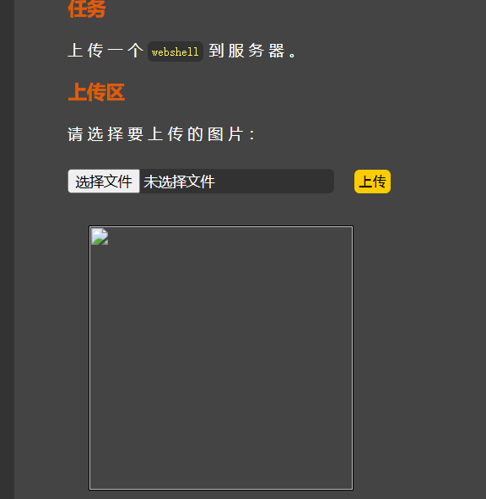
Task: Click the 未选择文件 file status text
Action: click(x=179, y=182)
